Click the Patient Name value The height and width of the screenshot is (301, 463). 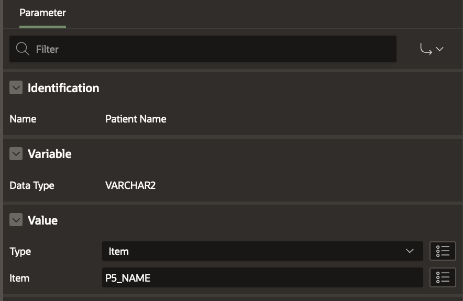[x=136, y=119]
